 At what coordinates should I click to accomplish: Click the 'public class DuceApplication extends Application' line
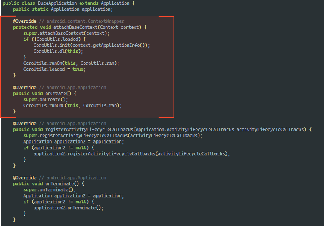[x=69, y=3]
